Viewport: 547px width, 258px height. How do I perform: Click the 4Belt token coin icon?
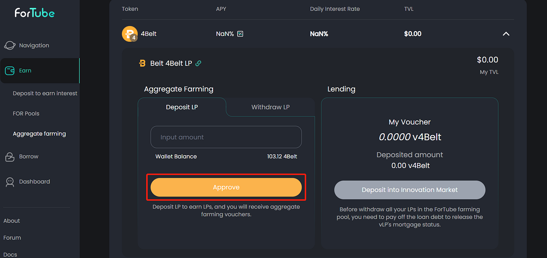tap(130, 34)
